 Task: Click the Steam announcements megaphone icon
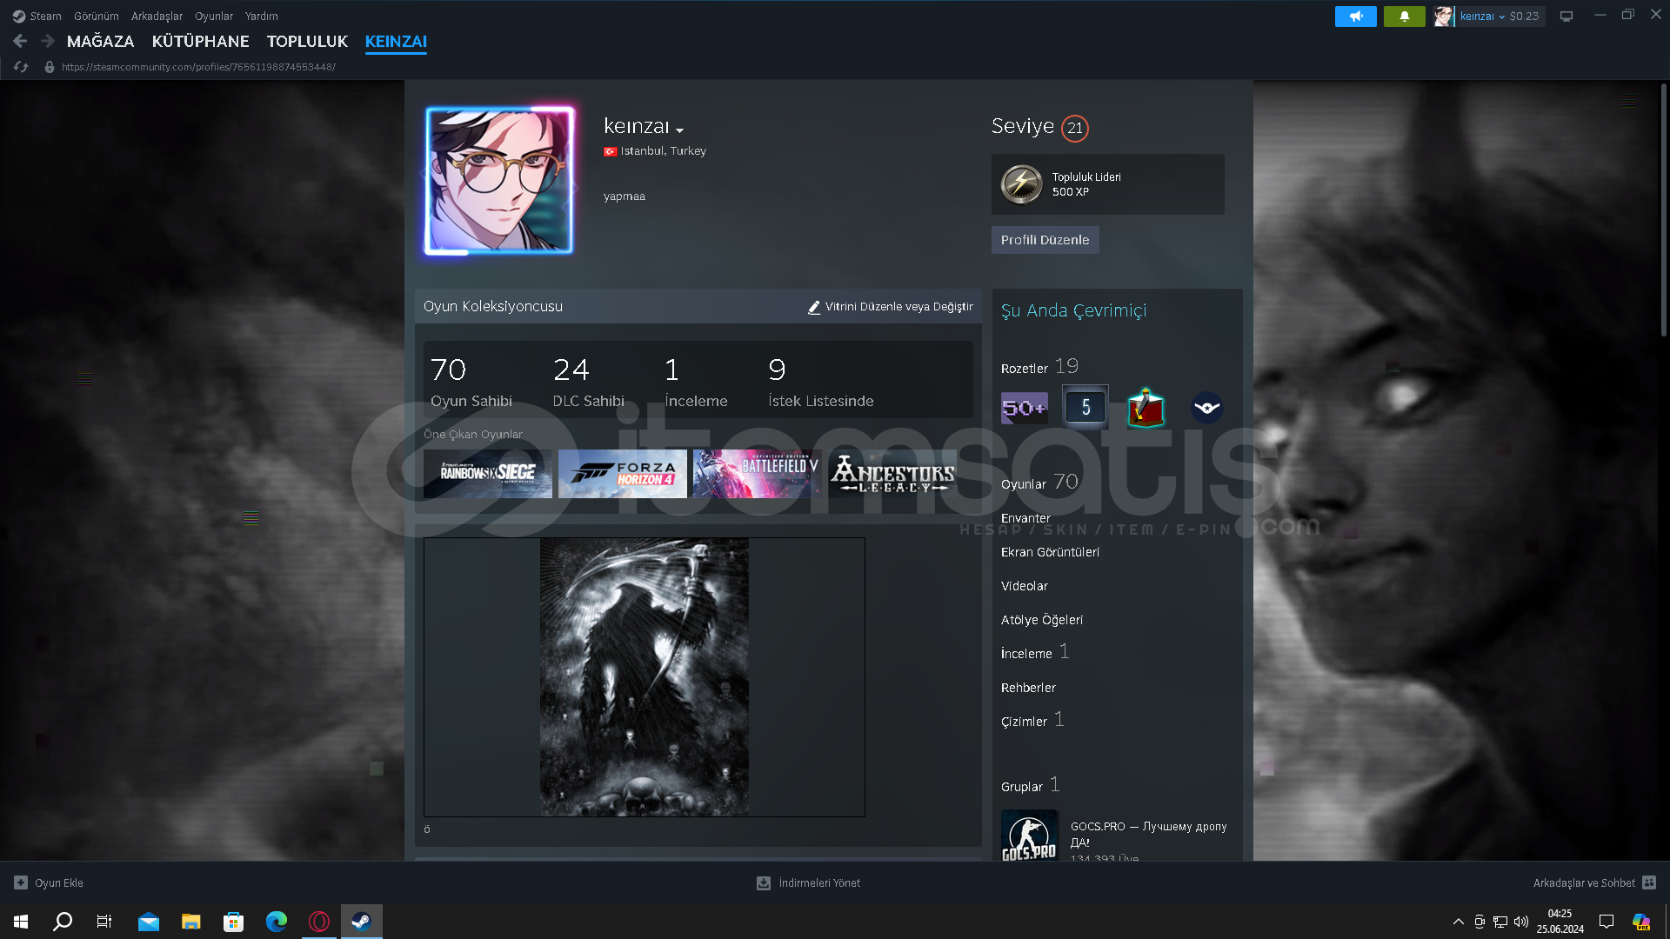(x=1355, y=17)
